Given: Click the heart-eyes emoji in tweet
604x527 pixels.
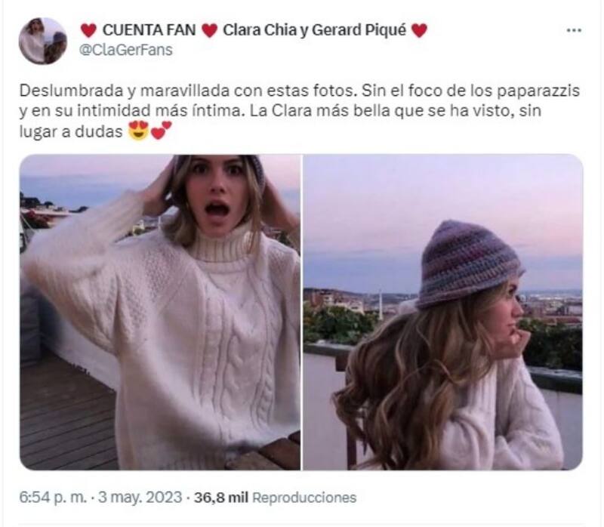Looking at the screenshot, I should [139, 130].
